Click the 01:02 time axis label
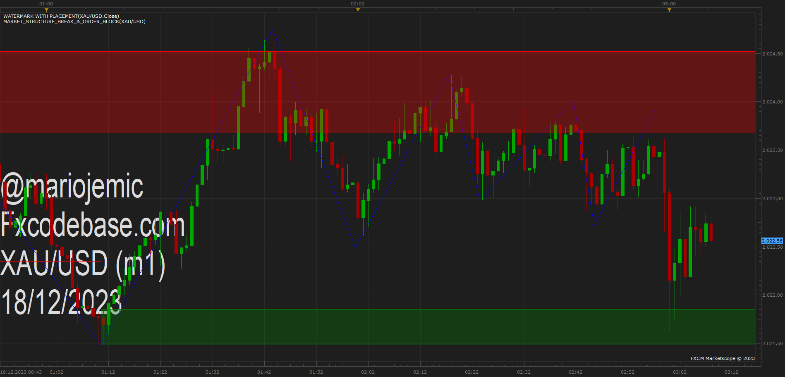The image size is (785, 377). 56,372
